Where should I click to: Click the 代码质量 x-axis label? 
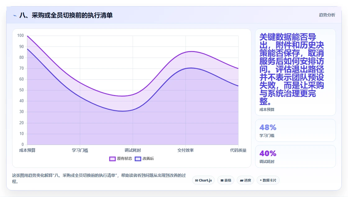pyautogui.click(x=238, y=150)
